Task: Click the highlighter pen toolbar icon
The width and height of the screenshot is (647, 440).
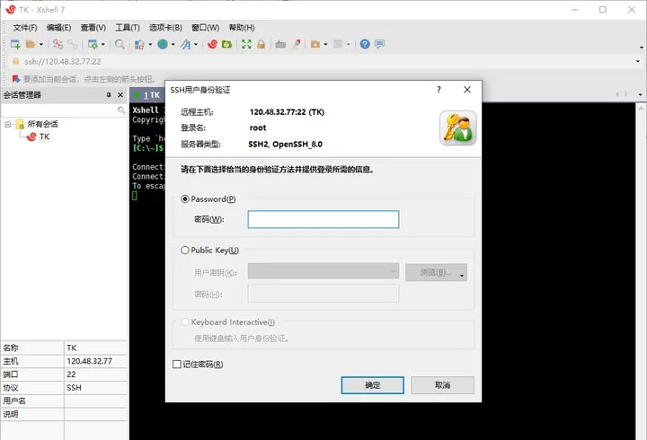Action: pos(296,44)
